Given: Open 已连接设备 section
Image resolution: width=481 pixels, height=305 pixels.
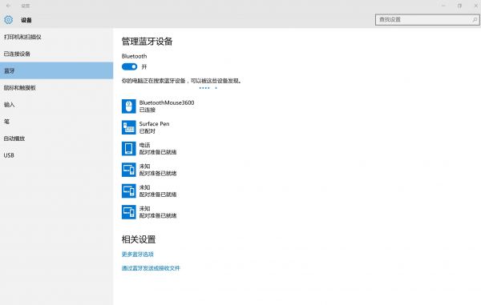Looking at the screenshot, I should (56, 54).
